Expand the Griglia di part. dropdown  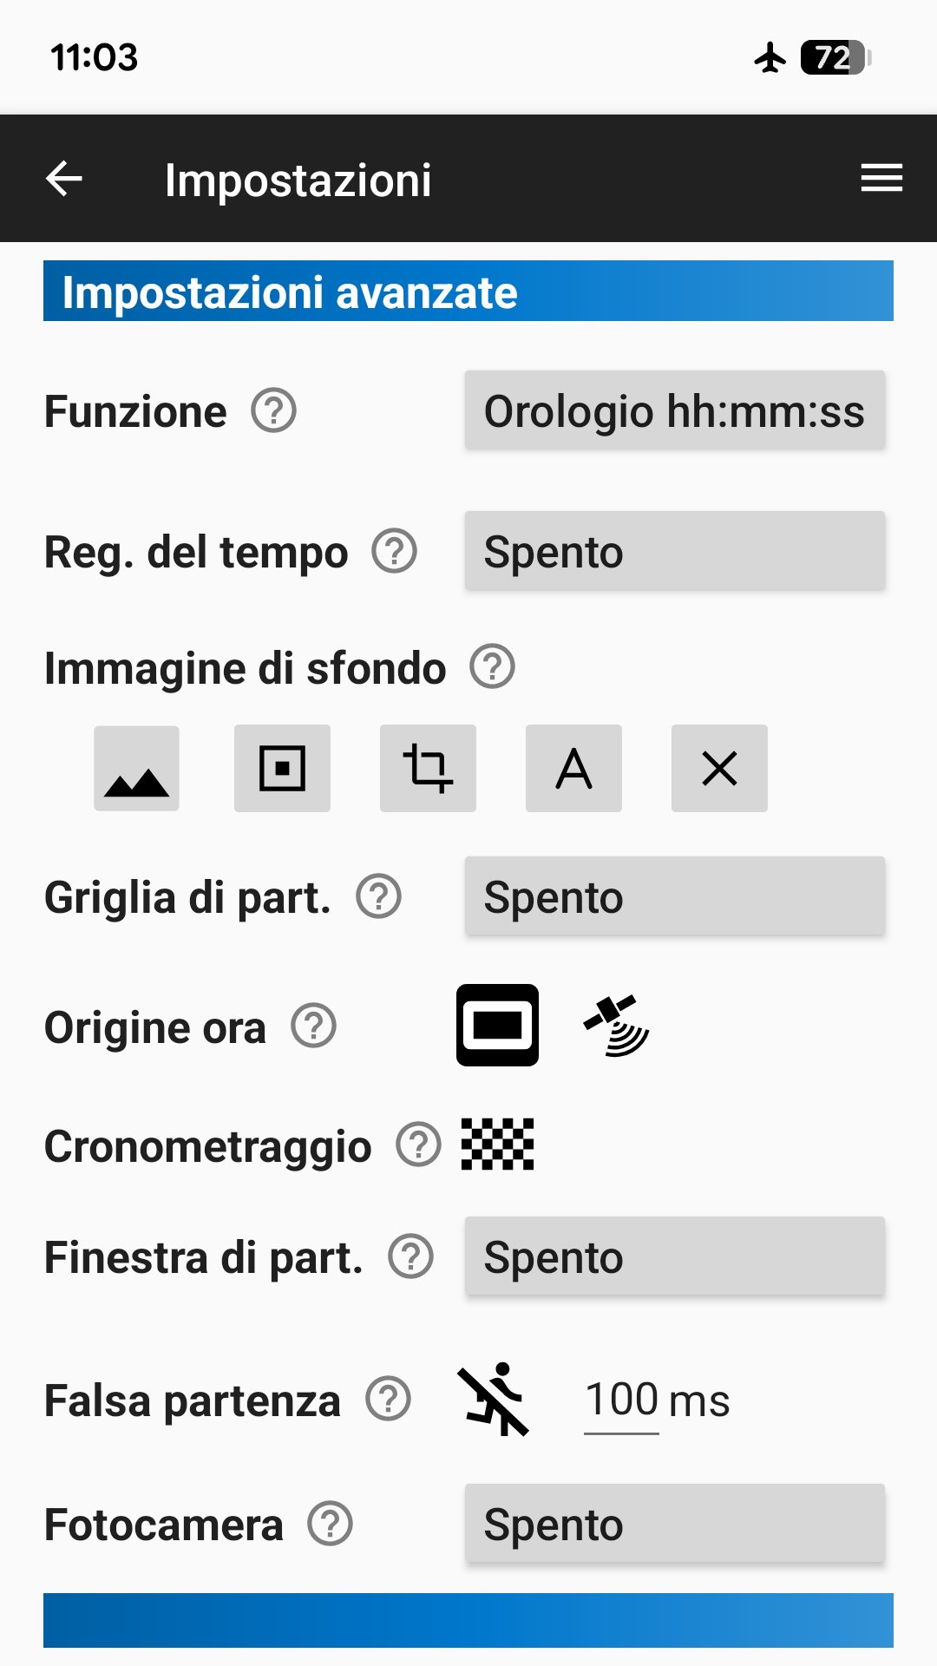point(674,896)
